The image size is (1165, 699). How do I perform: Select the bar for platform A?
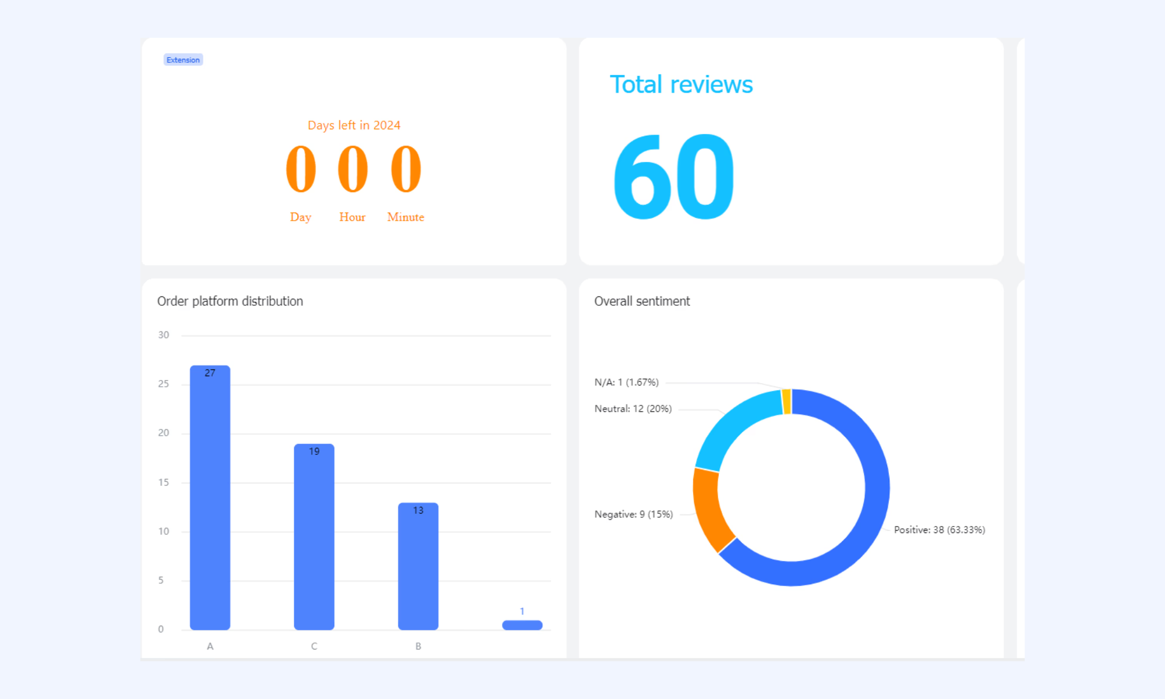pyautogui.click(x=210, y=497)
